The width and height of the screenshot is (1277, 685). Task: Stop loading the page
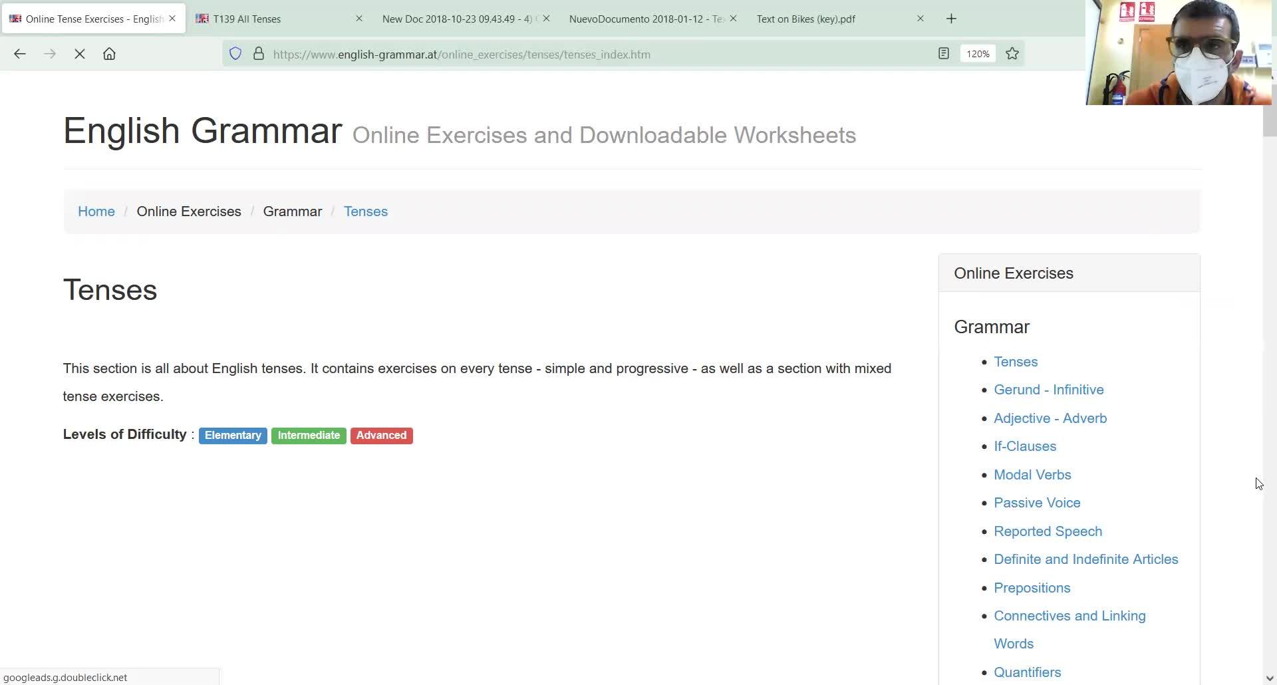[x=80, y=54]
